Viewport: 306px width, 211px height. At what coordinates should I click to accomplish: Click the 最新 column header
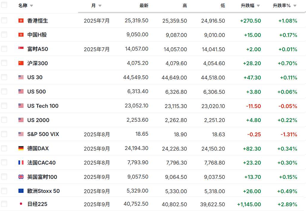coord(144,6)
